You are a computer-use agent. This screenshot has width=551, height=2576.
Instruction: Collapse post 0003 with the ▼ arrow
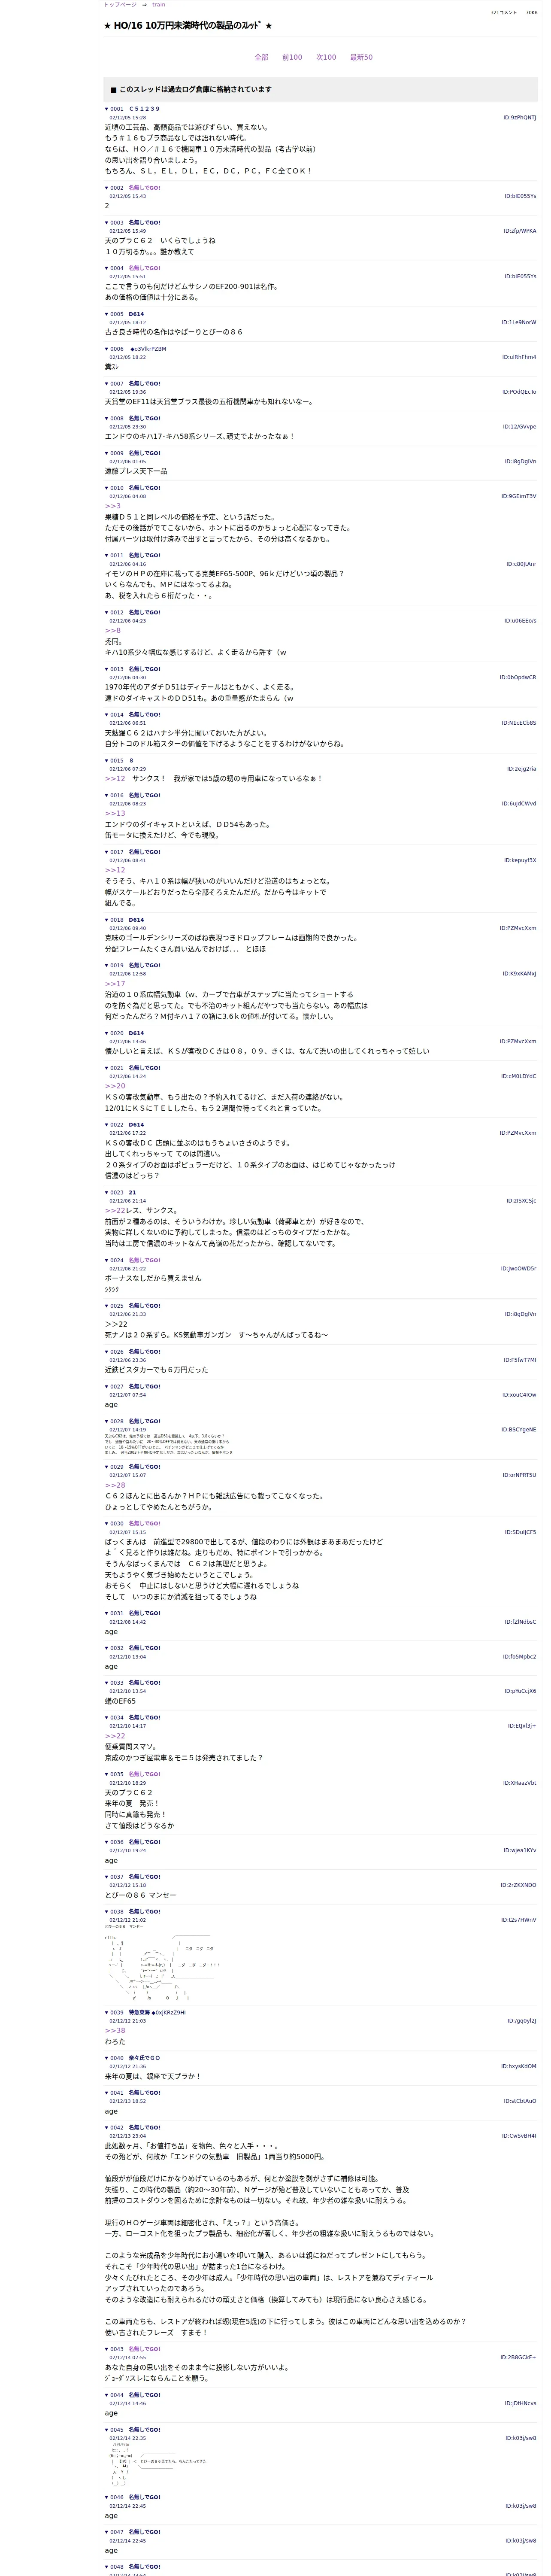(x=107, y=223)
